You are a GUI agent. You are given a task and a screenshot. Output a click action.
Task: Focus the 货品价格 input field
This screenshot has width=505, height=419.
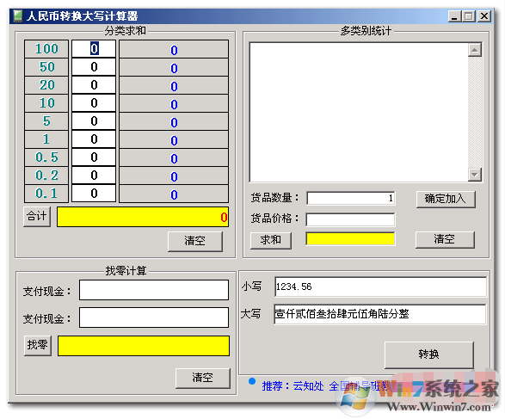(x=350, y=219)
